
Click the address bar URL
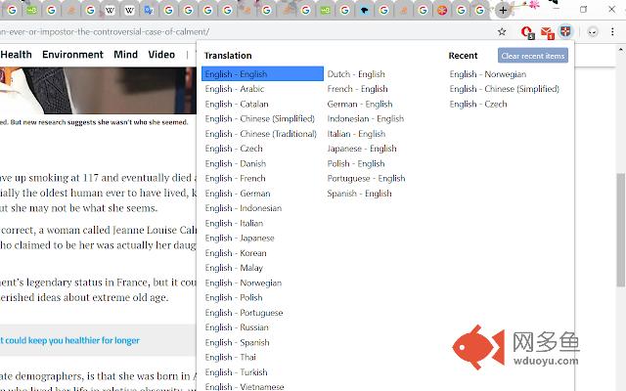click(105, 31)
